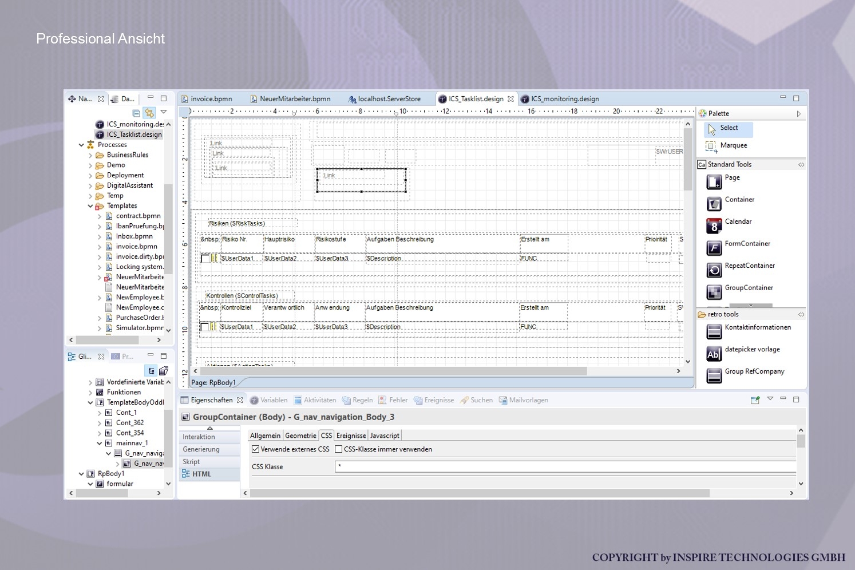
Task: Pick the Calendar tool icon
Action: (714, 226)
